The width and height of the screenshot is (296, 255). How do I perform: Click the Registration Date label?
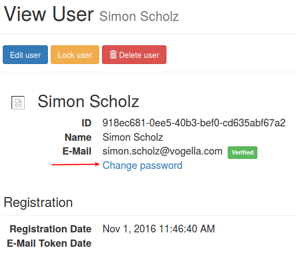point(51,229)
